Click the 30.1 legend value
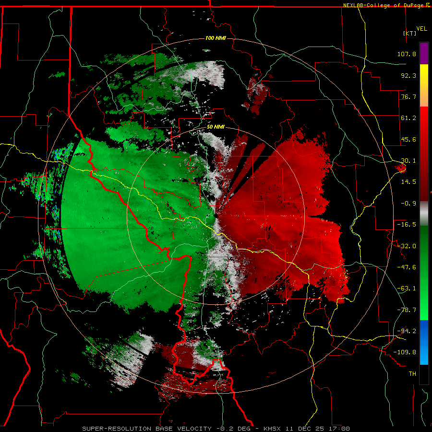Viewport: 432px width, 432px height. click(408, 161)
